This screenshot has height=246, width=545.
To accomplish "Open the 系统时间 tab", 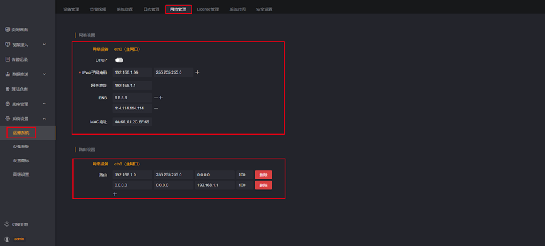I will point(238,9).
